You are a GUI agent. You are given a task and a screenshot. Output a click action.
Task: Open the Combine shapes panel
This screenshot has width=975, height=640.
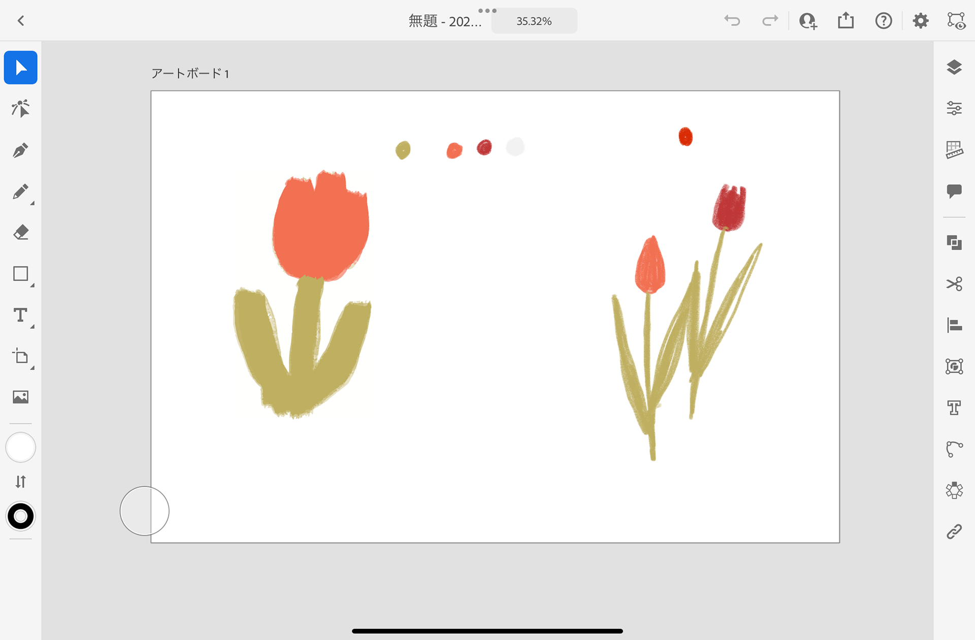click(x=955, y=243)
